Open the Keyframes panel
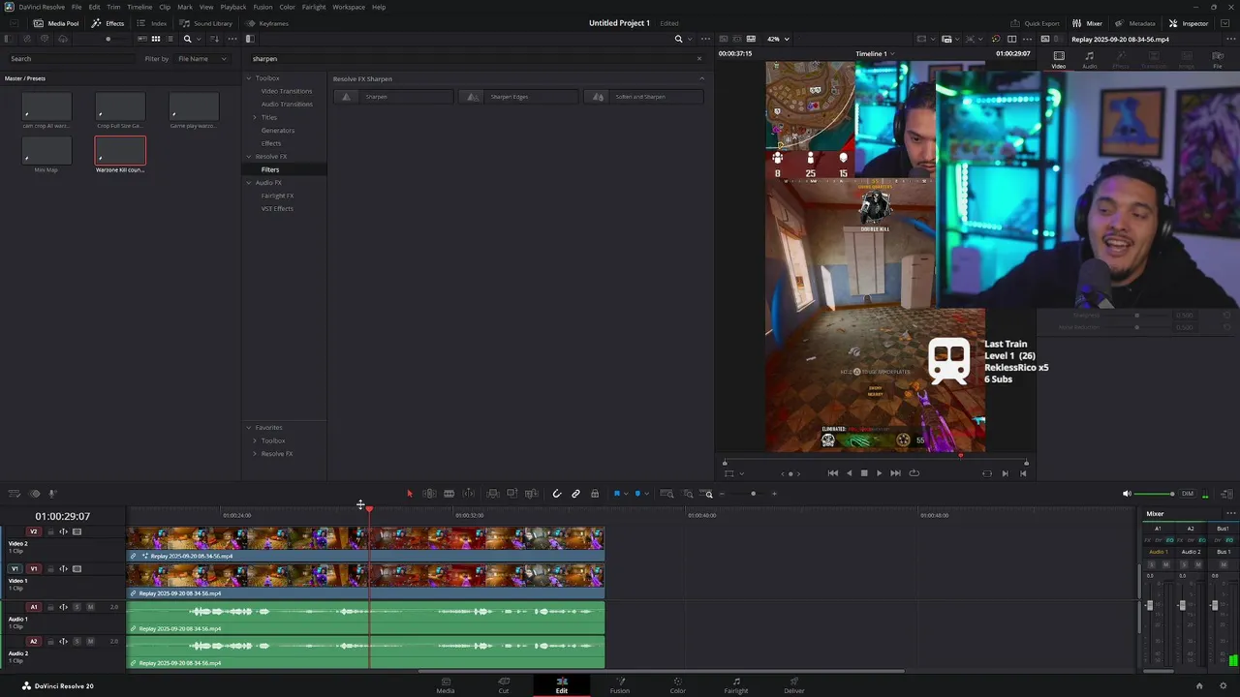This screenshot has width=1240, height=697. coord(267,23)
